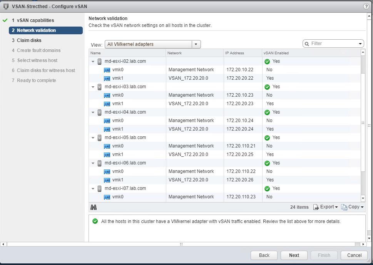Open the View dropdown showing All VMkernel adapters
Screen dimensions: 373x265
(x=153, y=44)
